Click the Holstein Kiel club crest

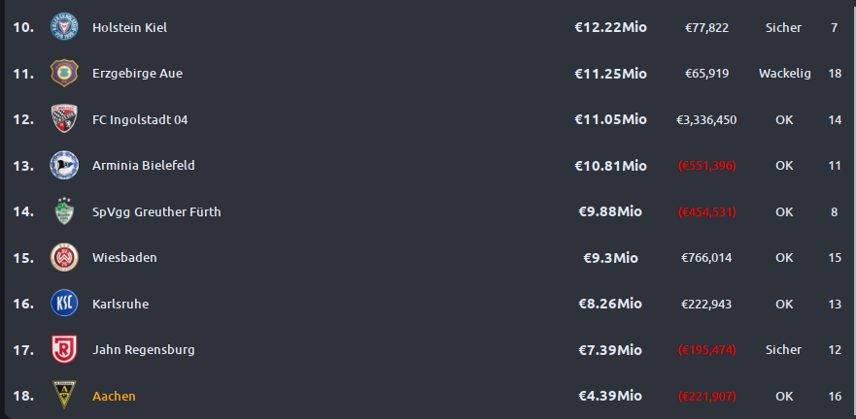[64, 27]
